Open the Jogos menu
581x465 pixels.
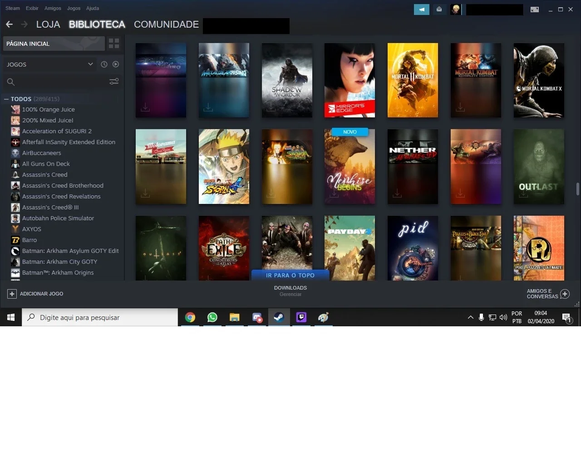(74, 8)
